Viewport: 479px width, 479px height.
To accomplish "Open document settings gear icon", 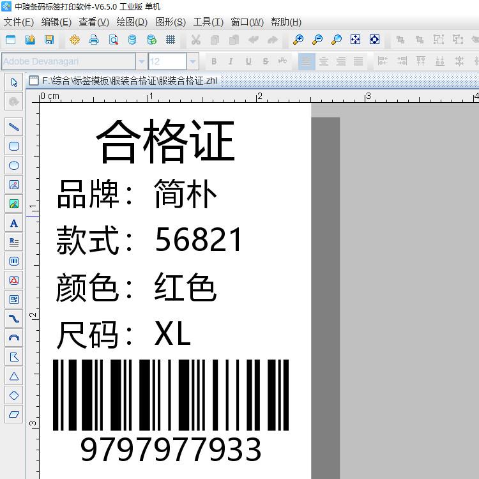I will pos(75,40).
